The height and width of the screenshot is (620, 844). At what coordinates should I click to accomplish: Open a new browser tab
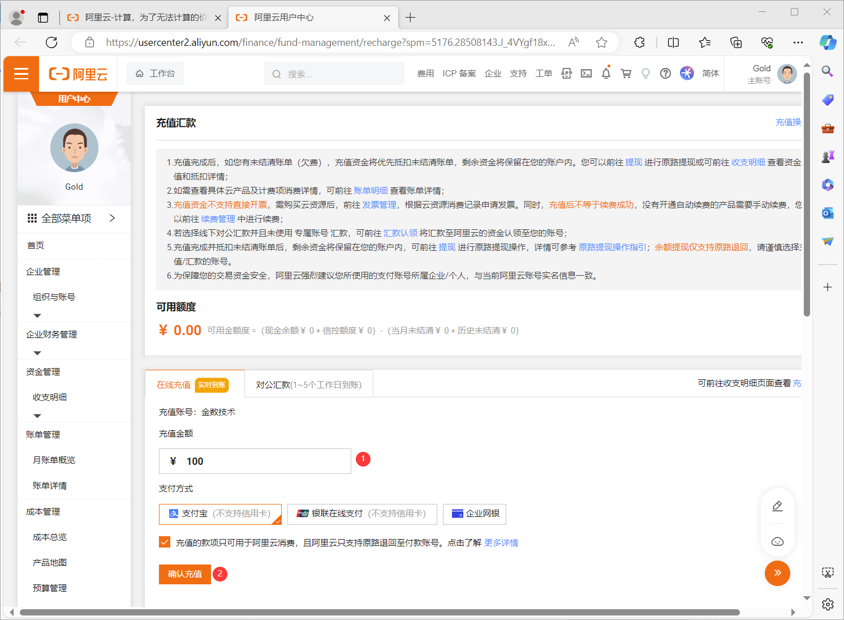411,18
